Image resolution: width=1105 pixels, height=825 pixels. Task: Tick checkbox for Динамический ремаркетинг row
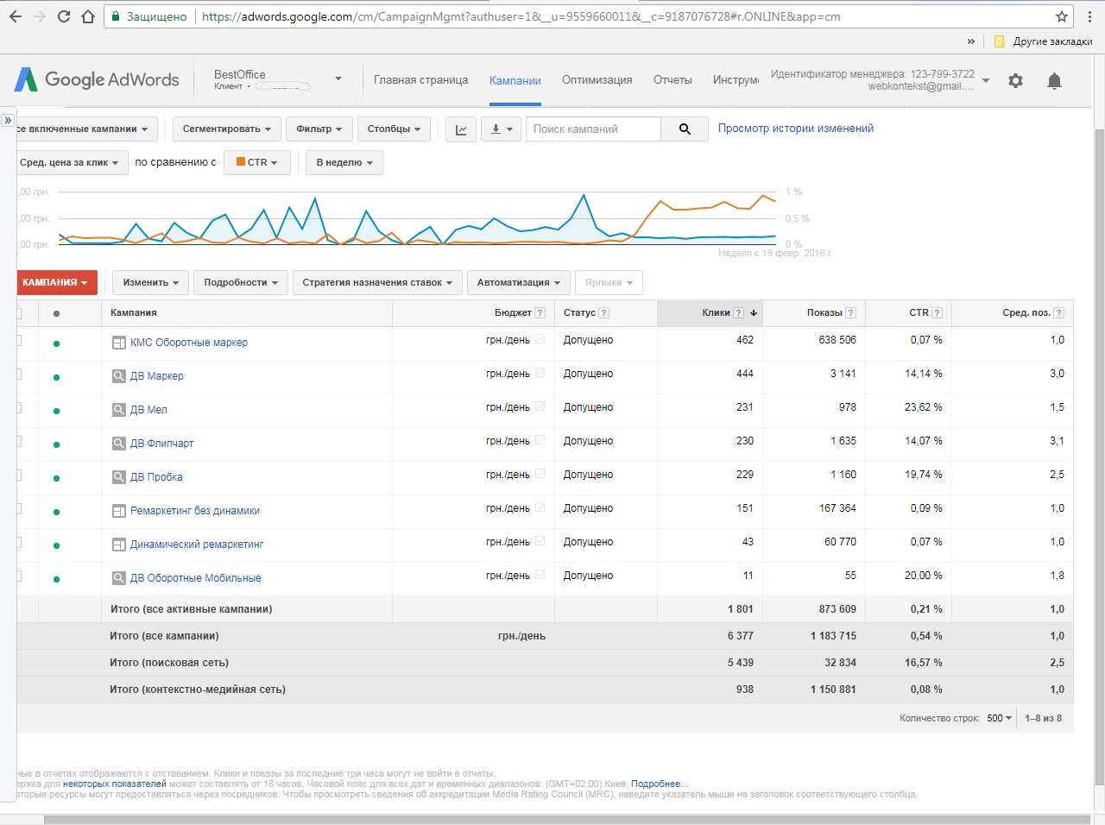tap(18, 542)
